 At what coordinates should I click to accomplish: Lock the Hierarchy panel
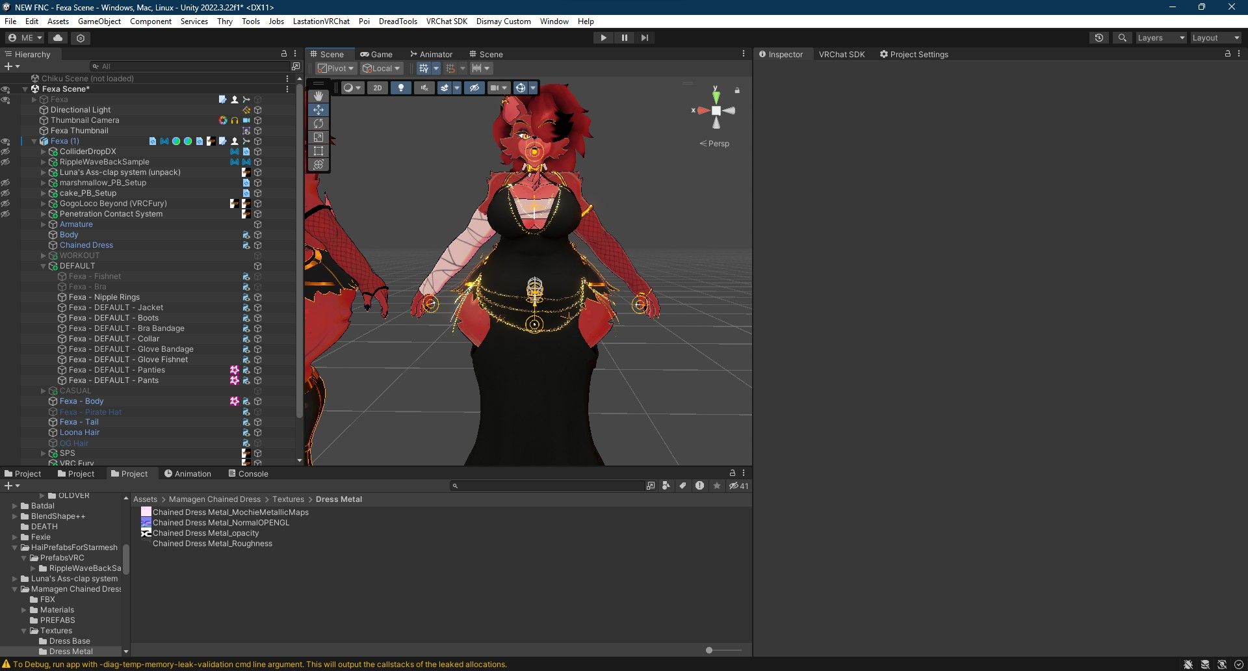pos(283,54)
